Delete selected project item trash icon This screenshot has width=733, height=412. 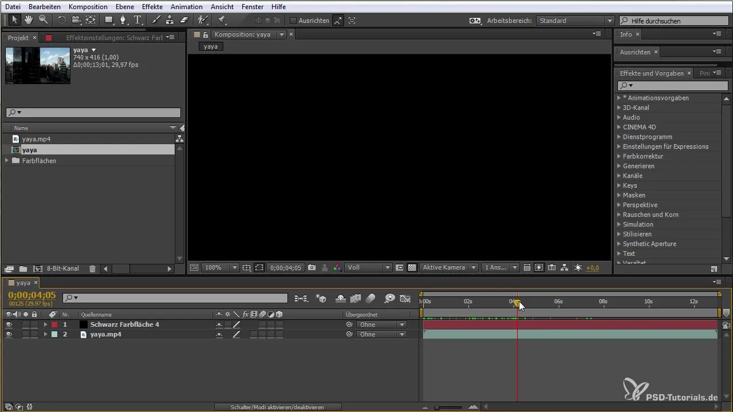(92, 268)
